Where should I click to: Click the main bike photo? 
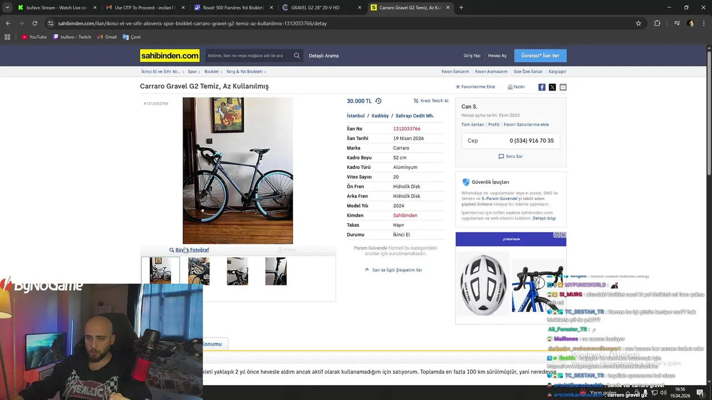point(238,171)
